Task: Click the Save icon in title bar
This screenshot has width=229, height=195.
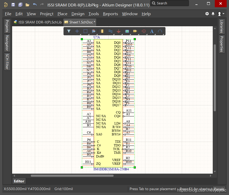Action: pos(13,5)
